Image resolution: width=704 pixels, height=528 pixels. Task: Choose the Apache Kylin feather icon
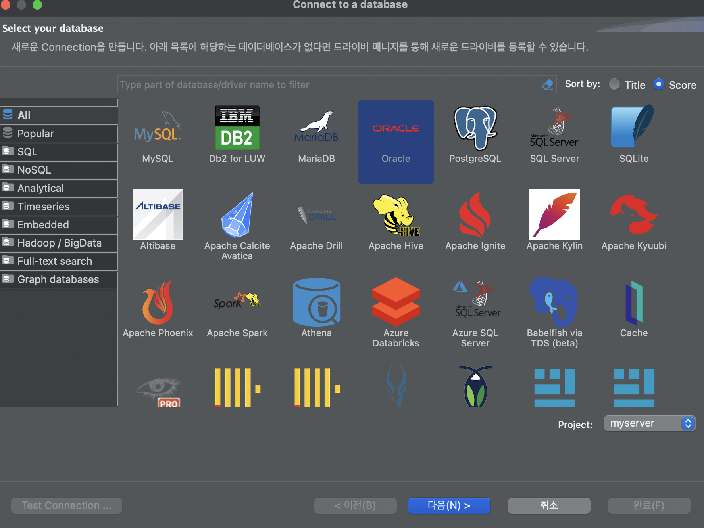coord(554,214)
